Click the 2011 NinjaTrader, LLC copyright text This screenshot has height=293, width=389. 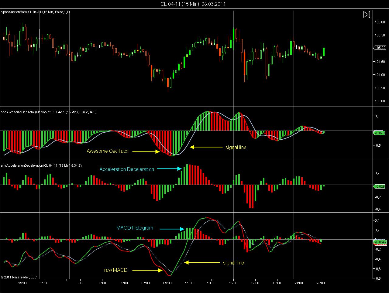coord(19,277)
